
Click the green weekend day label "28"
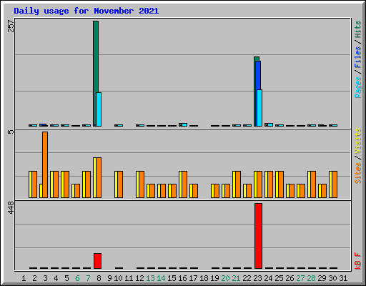tap(311, 278)
